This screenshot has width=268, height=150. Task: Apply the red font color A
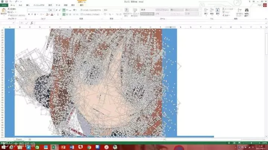click(52, 14)
